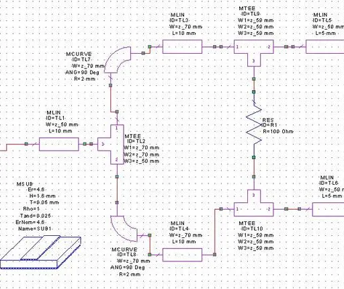Click W=z_70 mm parameter of TL3
Image resolution: width=344 pixels, height=289 pixels.
(185, 27)
